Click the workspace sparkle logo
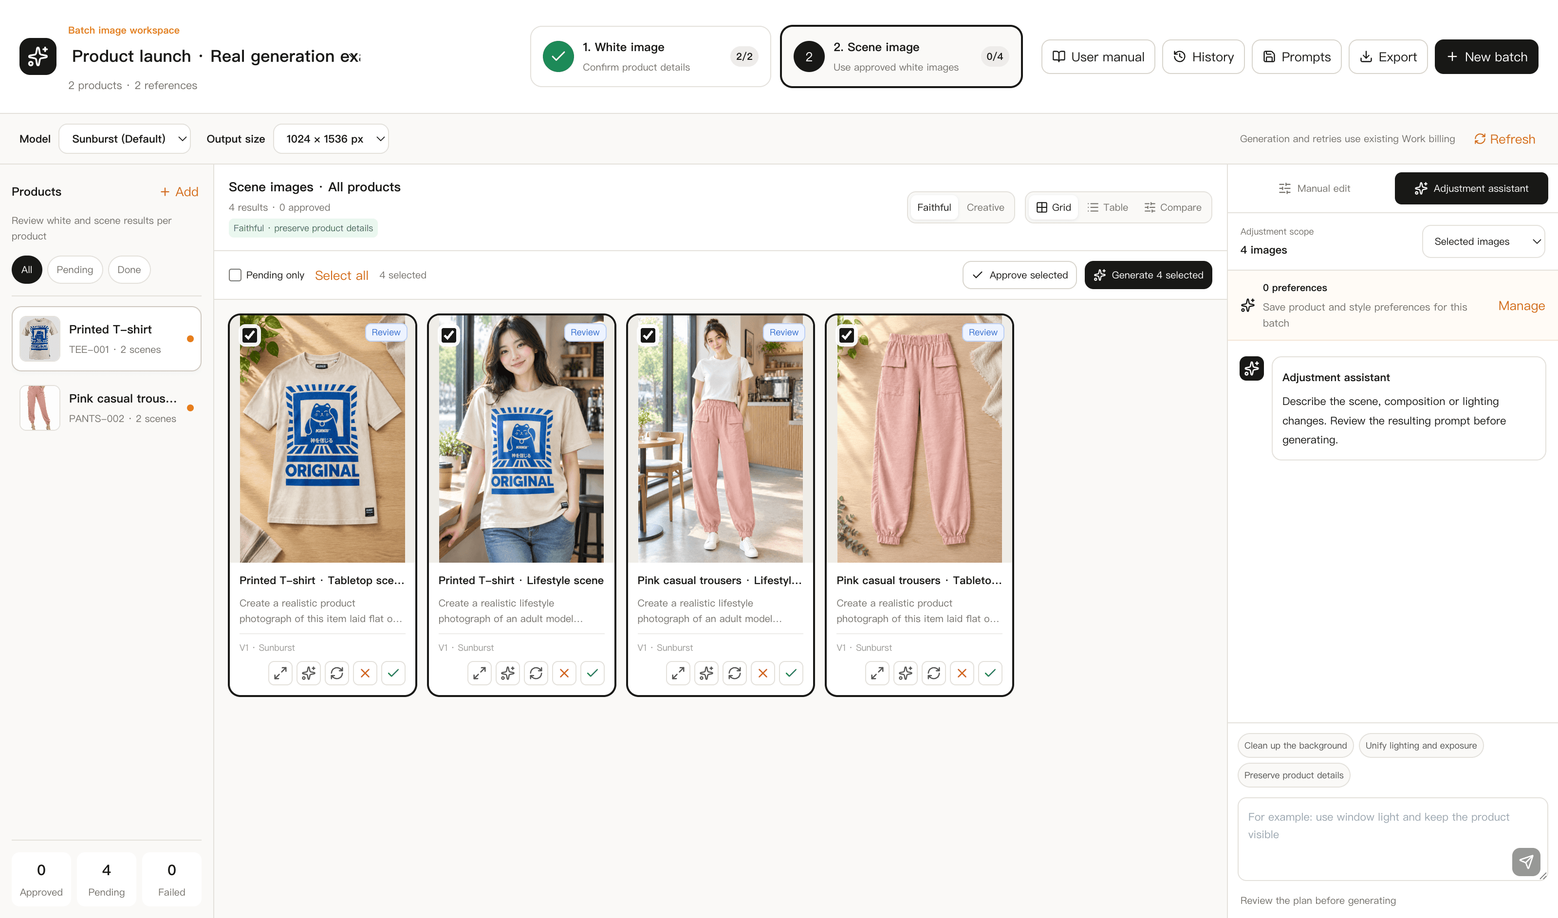The width and height of the screenshot is (1558, 918). 38,56
